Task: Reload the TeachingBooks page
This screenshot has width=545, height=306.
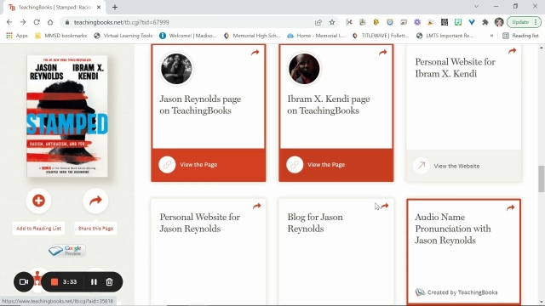Action: point(37,22)
